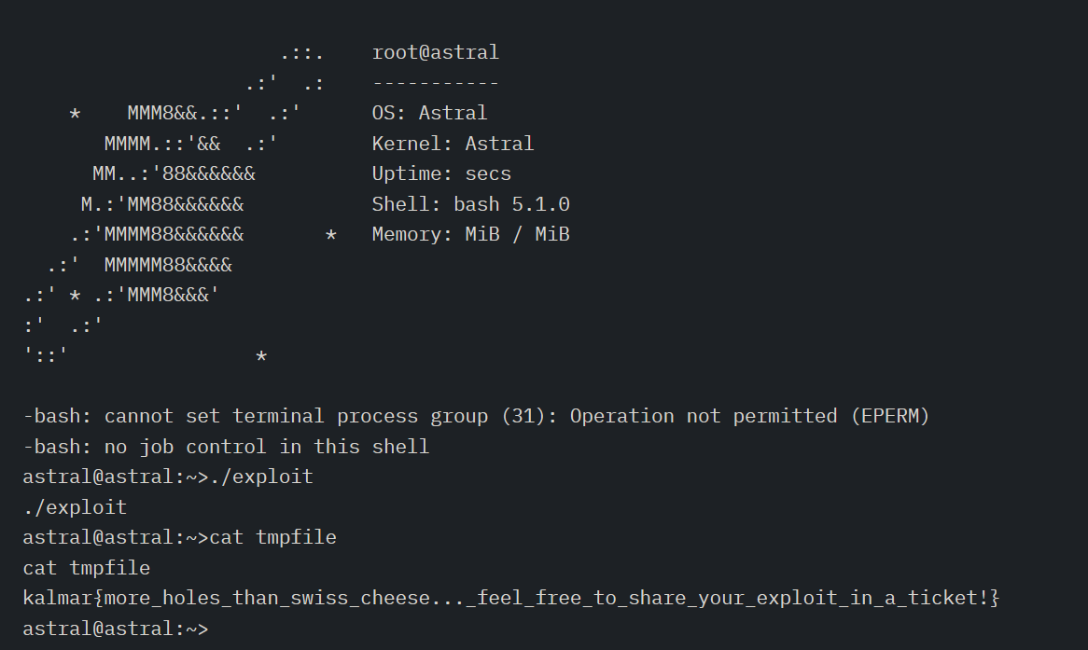Click the lone star below the logo
The width and height of the screenshot is (1088, 650).
(x=261, y=358)
